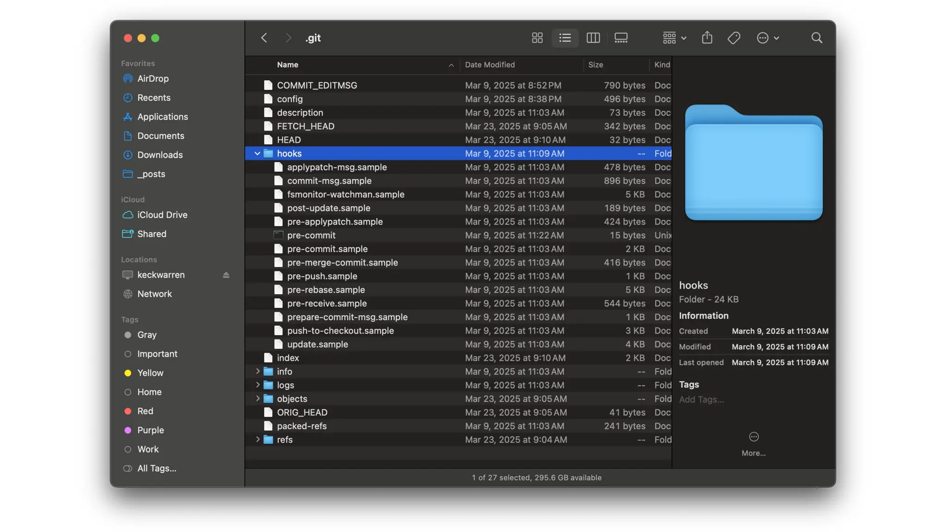Select pre-rebase.sample file
This screenshot has width=946, height=532.
pyautogui.click(x=458, y=290)
